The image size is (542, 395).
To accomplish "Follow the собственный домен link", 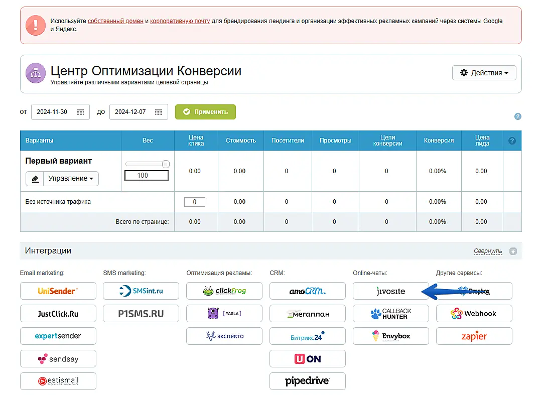I will [x=115, y=21].
